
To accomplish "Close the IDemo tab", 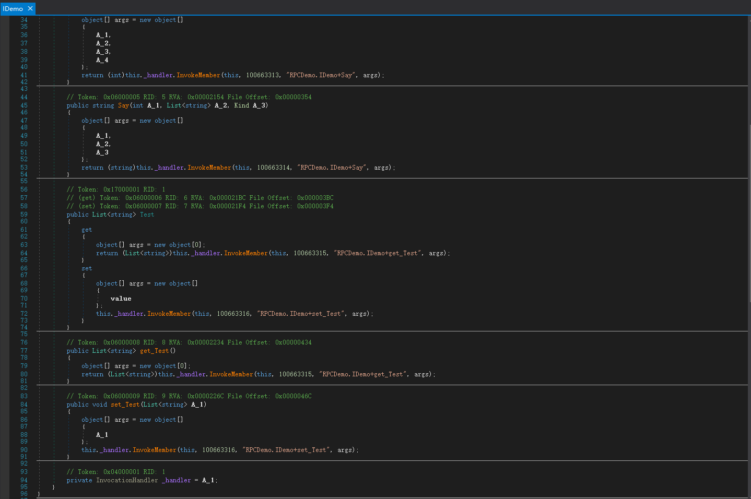I will tap(30, 8).
